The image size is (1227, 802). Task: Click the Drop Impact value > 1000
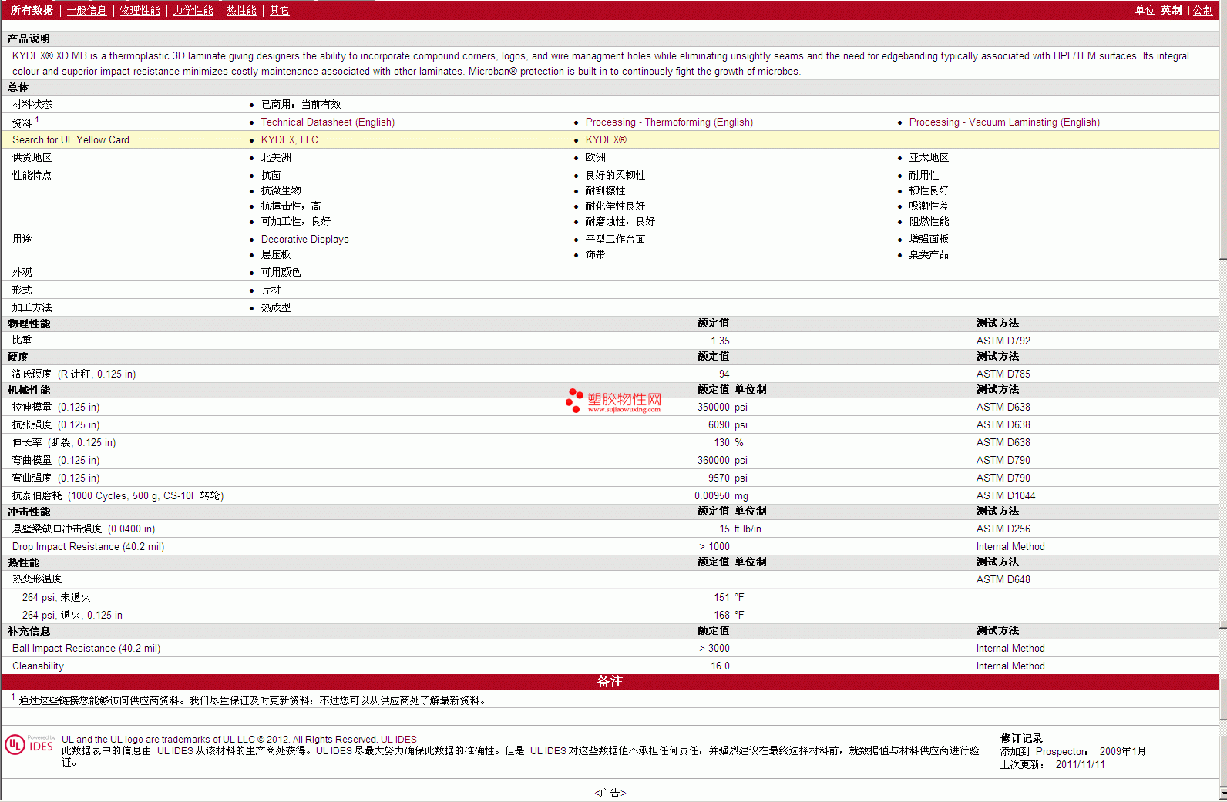pos(714,547)
